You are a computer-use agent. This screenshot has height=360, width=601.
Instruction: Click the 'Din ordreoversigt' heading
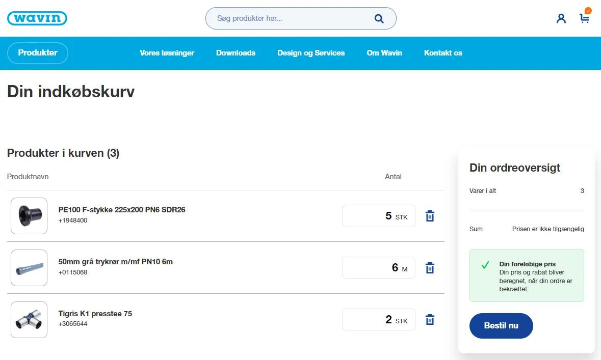pos(515,168)
